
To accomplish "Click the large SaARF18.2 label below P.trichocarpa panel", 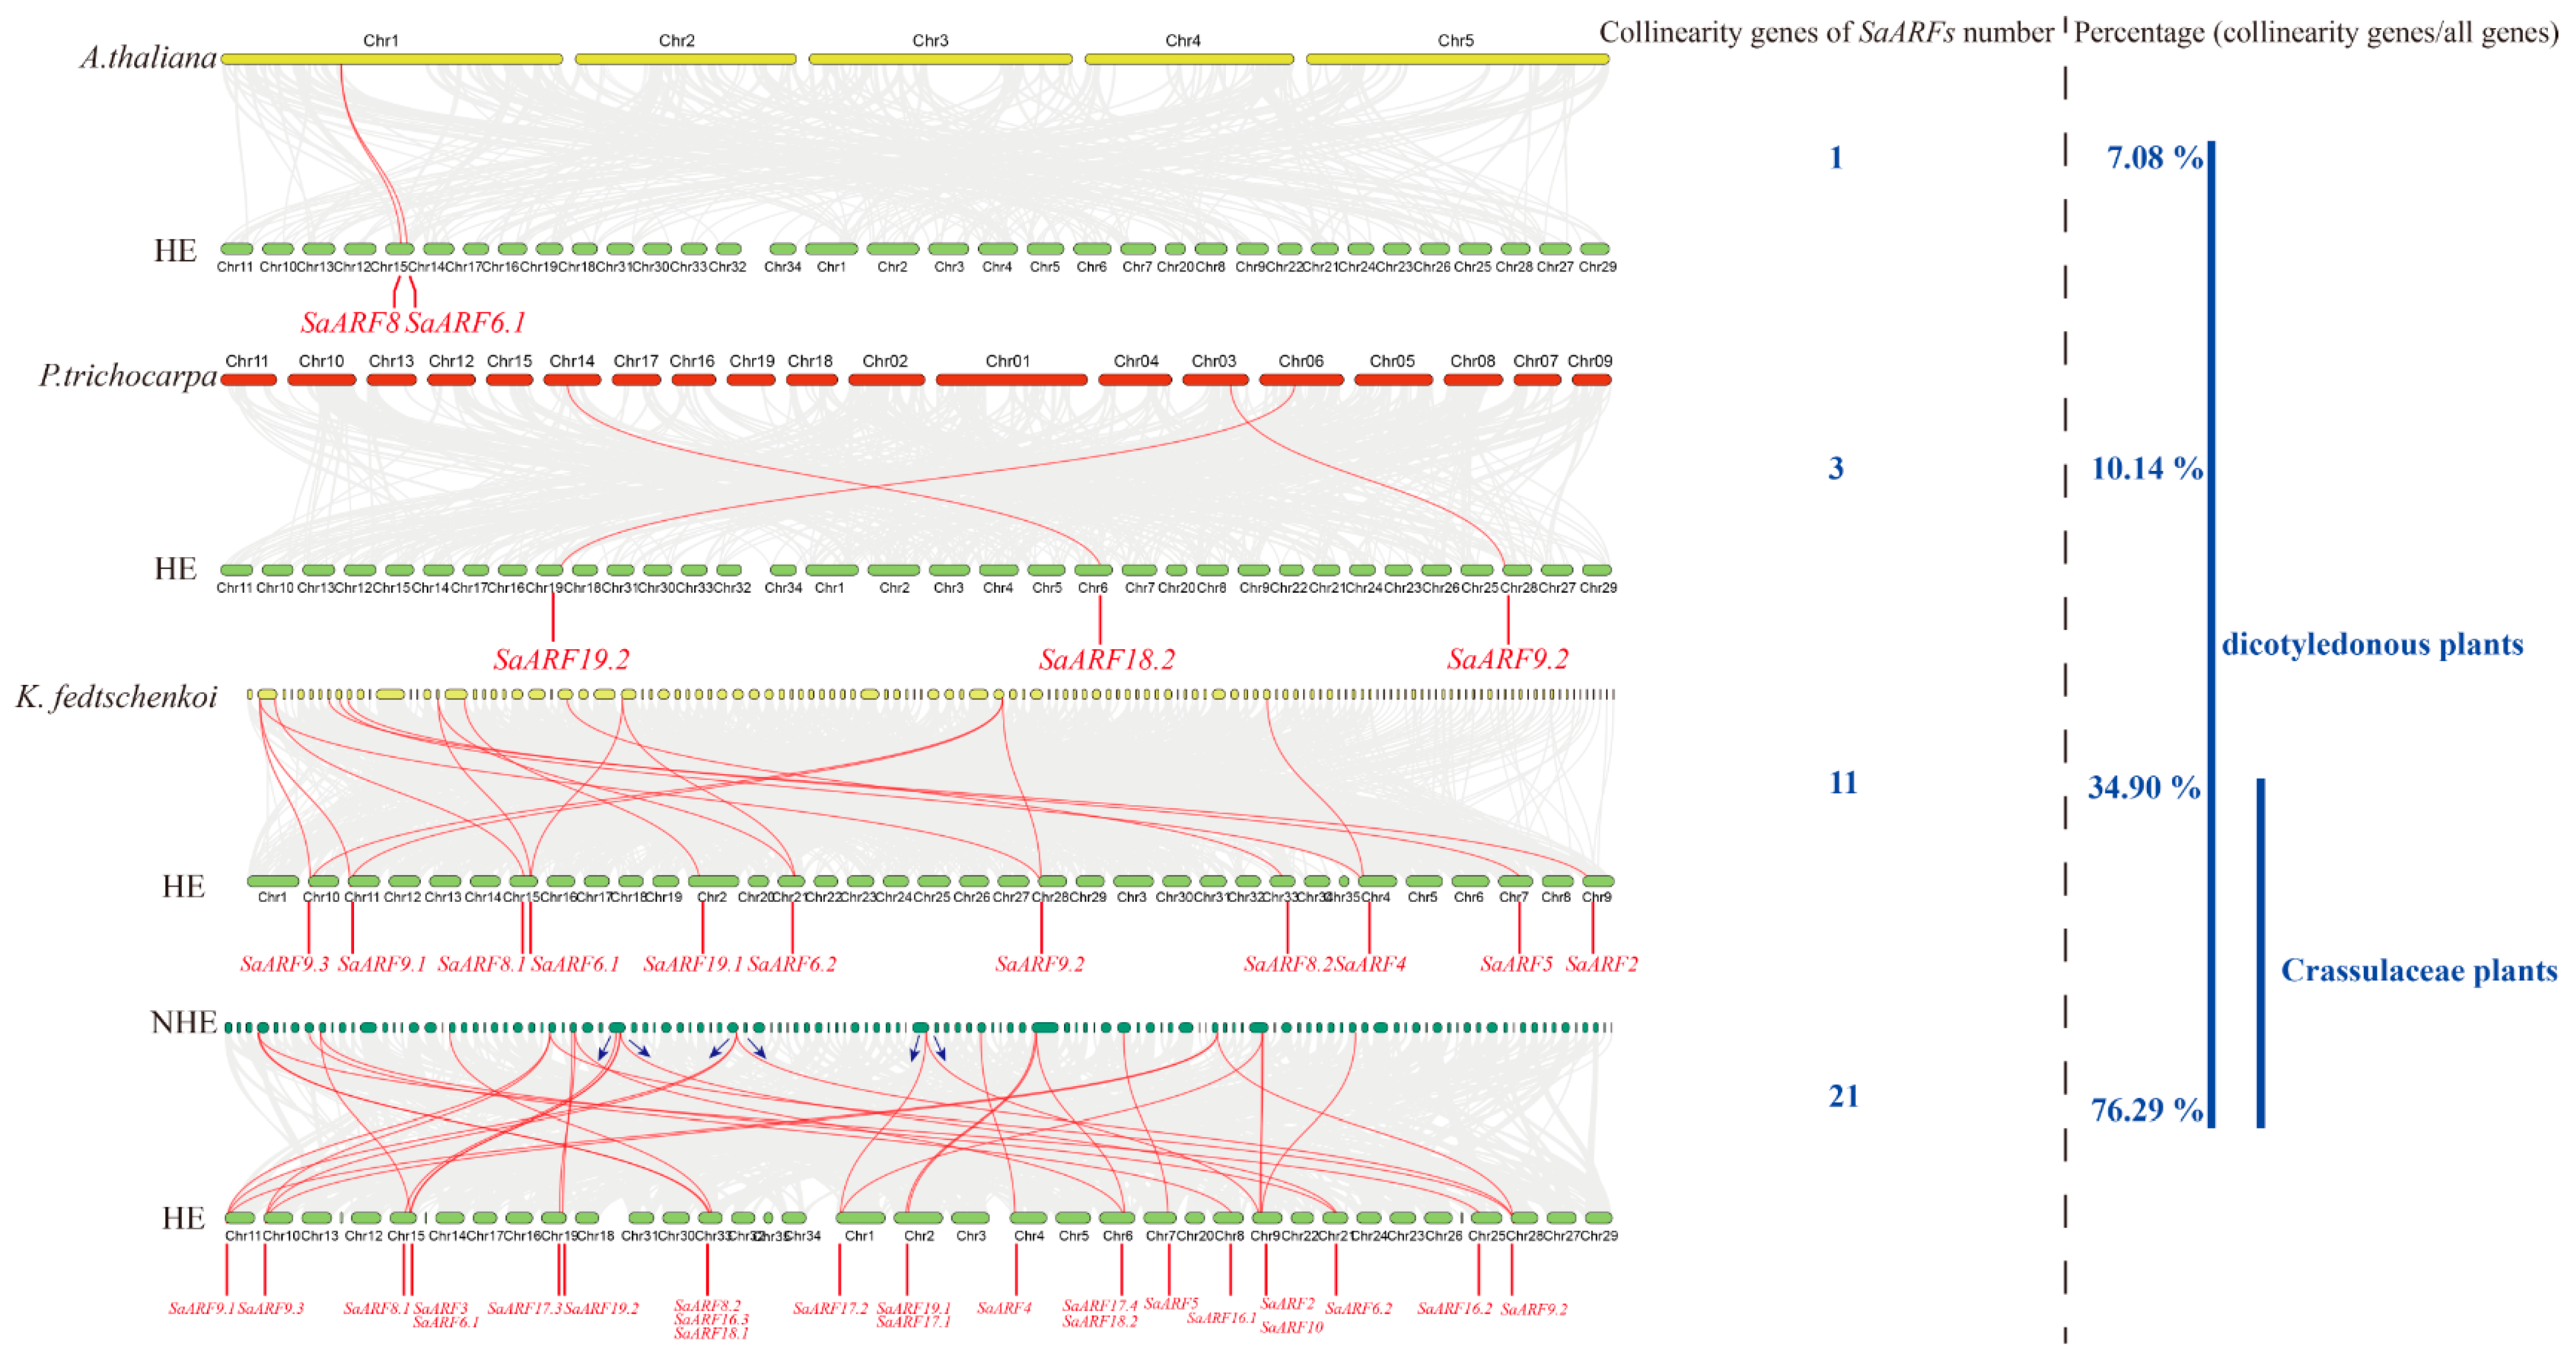I will (1106, 660).
